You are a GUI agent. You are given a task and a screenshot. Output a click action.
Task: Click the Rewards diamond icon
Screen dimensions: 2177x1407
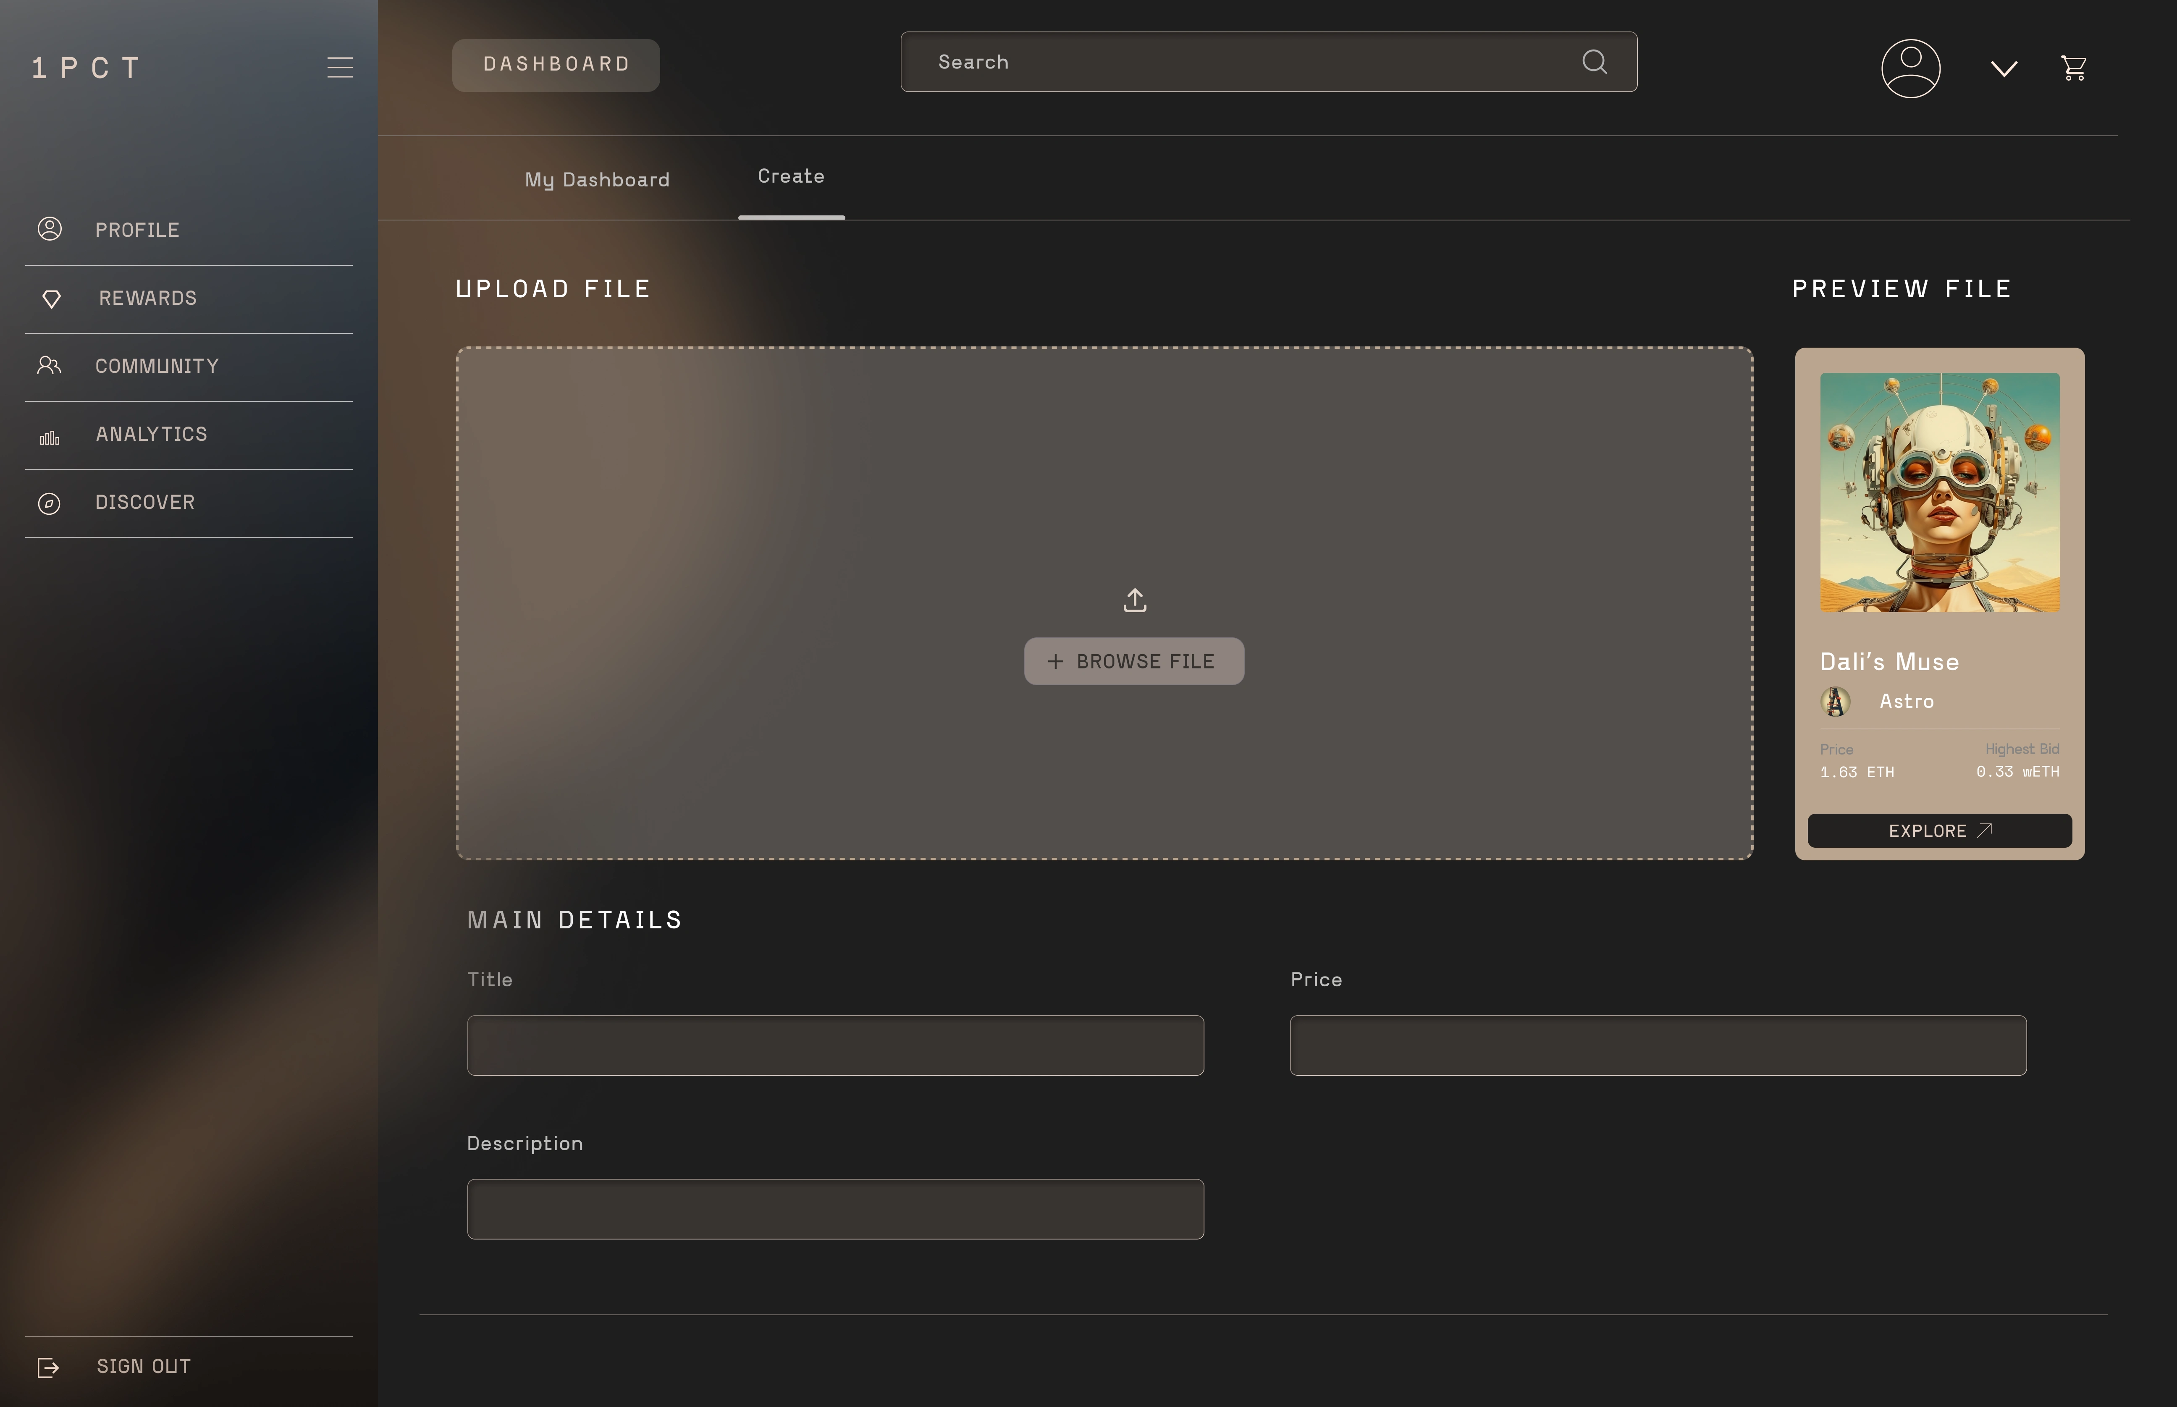(51, 299)
